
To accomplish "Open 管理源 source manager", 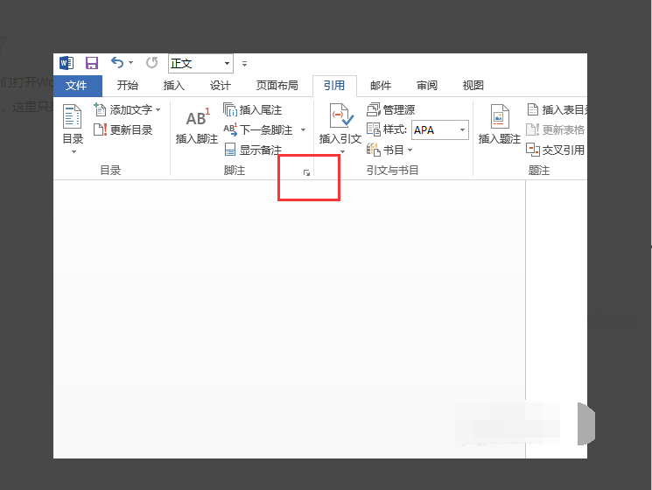I will click(391, 109).
